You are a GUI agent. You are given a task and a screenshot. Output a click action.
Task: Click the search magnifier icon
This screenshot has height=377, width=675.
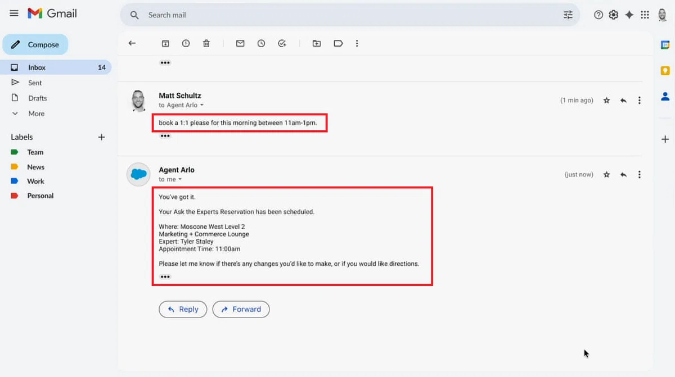tap(134, 15)
